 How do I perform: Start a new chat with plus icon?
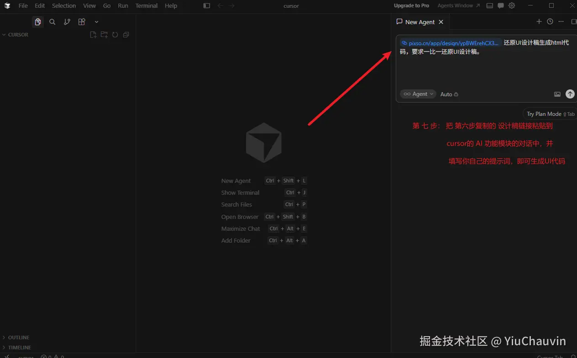539,21
